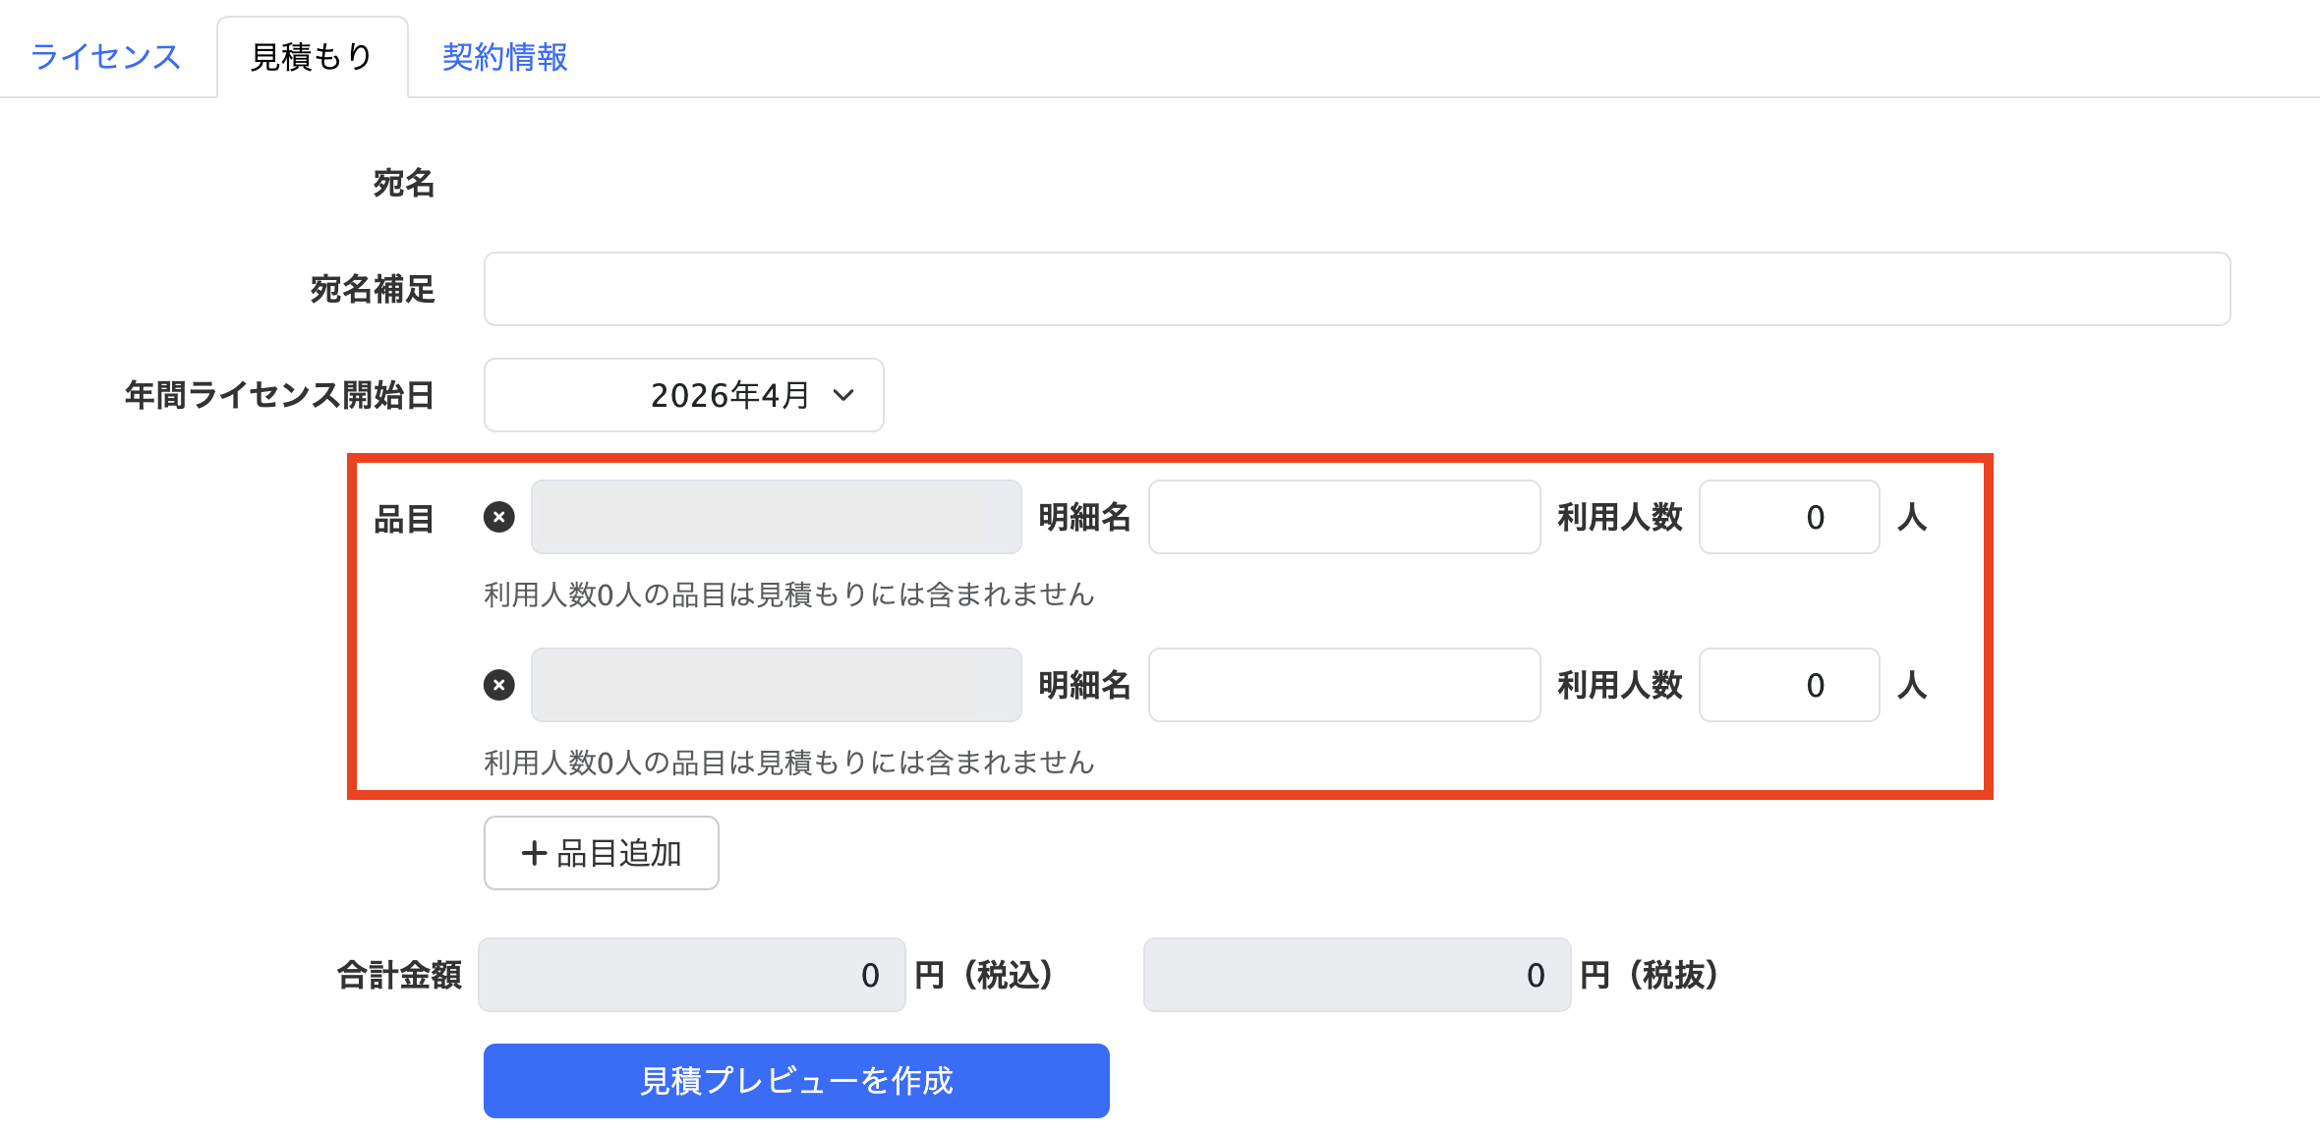Screen dimensions: 2320x1134
Task: Click the first row 明細名 input
Action: 1344,517
